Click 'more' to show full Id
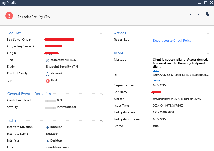The height and width of the screenshot is (151, 214). coord(157,80)
